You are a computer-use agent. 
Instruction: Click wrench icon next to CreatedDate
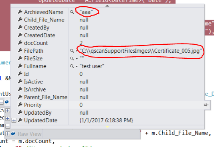20,35
